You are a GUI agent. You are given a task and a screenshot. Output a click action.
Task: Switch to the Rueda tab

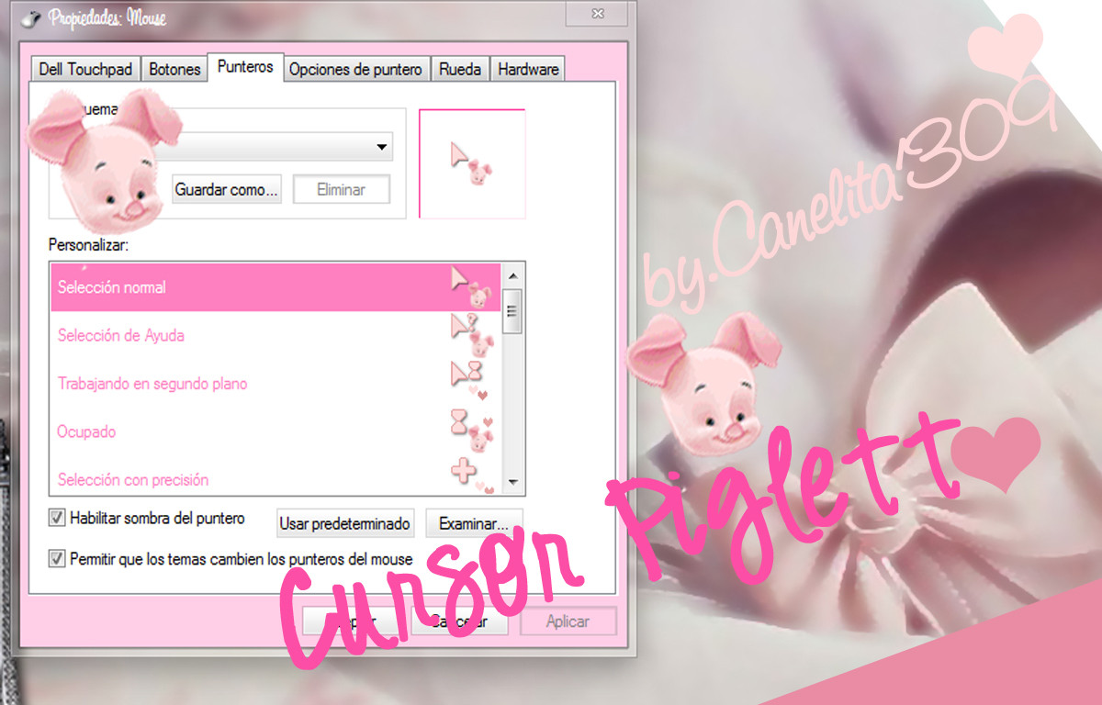click(460, 70)
